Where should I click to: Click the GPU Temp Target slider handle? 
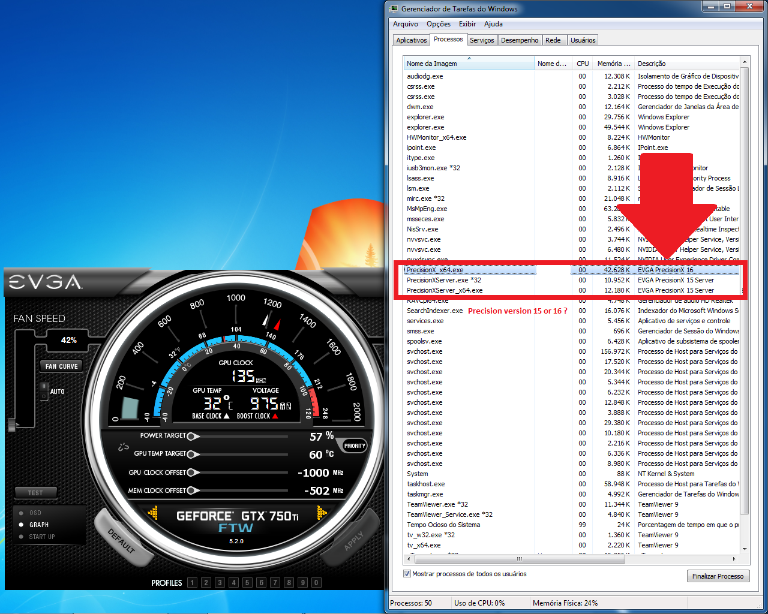click(x=193, y=454)
